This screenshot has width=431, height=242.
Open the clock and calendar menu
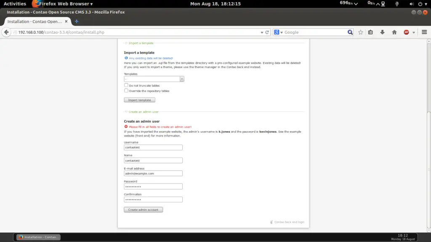tap(215, 4)
